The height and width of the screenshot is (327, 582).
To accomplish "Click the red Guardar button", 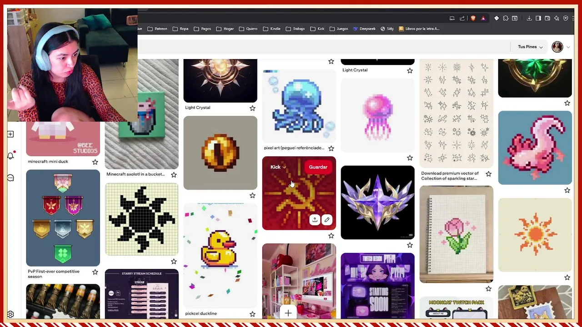I will point(318,167).
